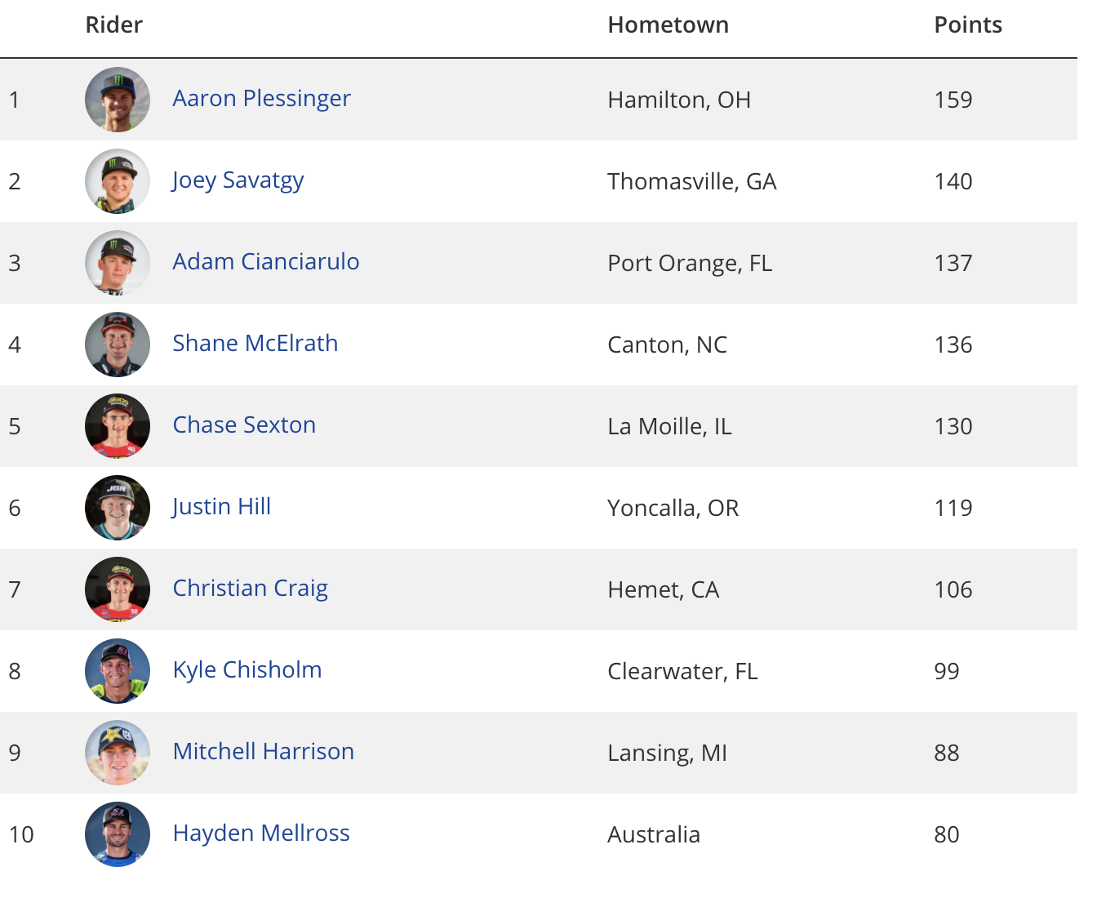Click Aaron Plessinger's avatar photo
1097x898 pixels.
[x=118, y=100]
